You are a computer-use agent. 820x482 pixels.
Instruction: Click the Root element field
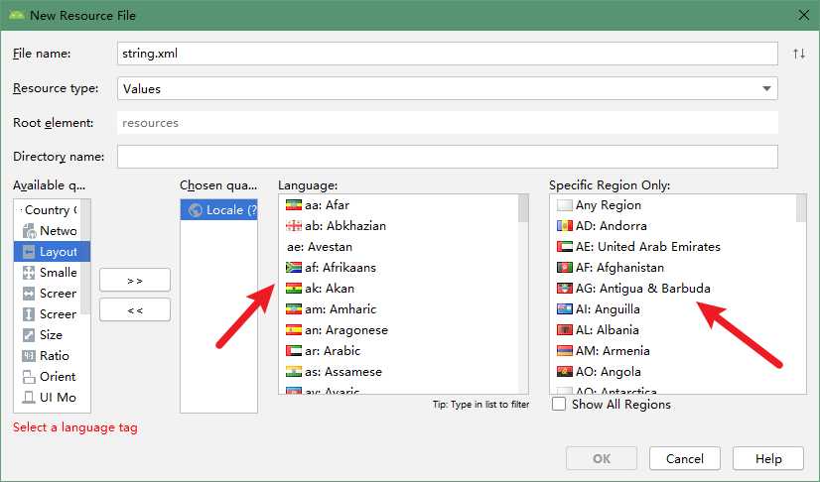click(x=448, y=123)
